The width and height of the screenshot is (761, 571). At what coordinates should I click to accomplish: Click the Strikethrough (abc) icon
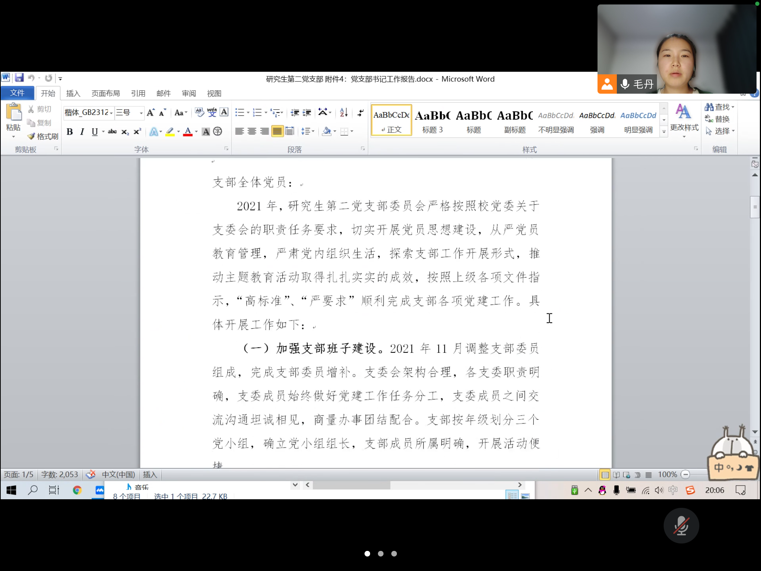point(112,132)
